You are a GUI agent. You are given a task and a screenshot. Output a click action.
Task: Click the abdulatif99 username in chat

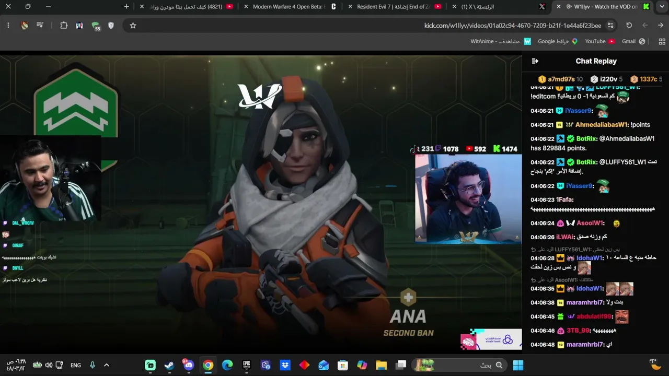(x=594, y=316)
